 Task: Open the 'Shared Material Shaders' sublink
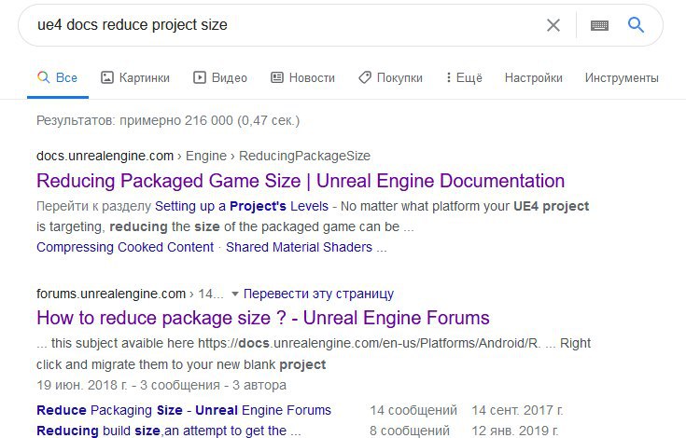pos(299,247)
